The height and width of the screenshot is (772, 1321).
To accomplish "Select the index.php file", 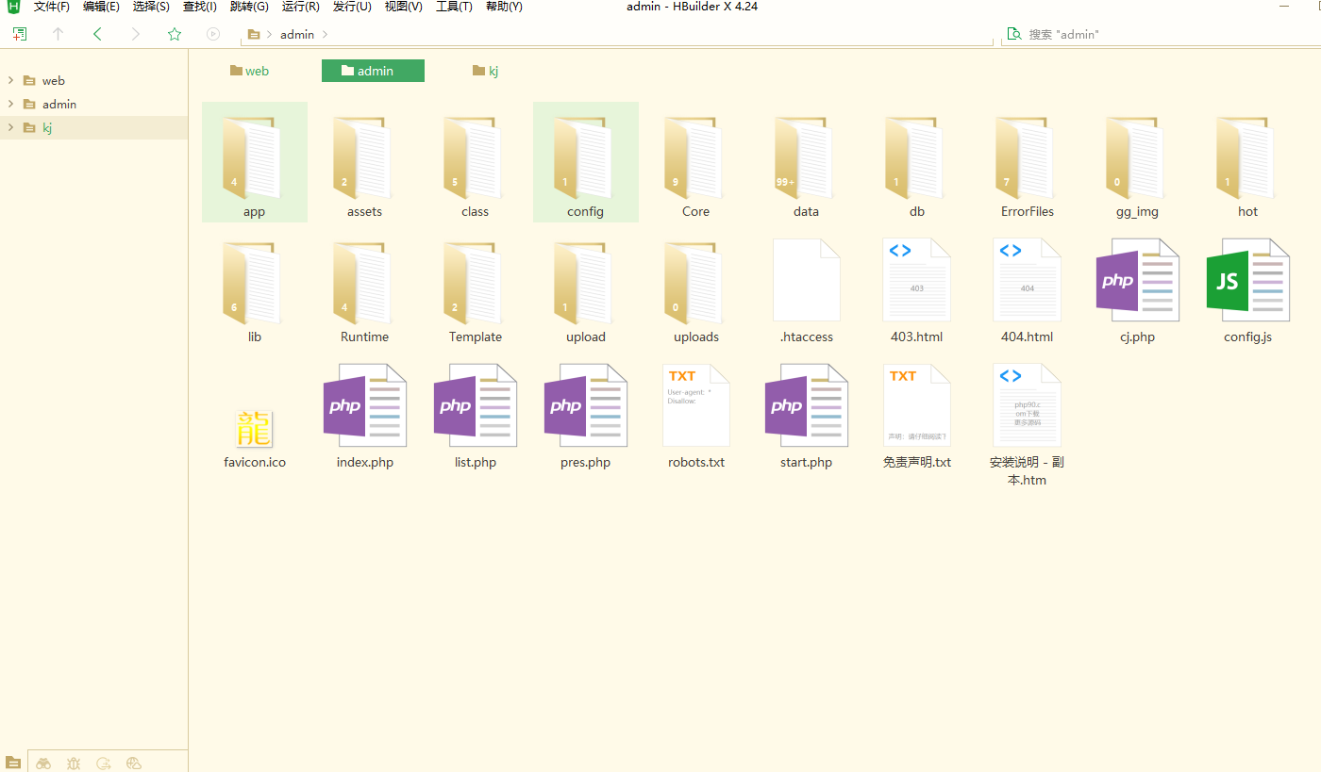I will click(364, 415).
